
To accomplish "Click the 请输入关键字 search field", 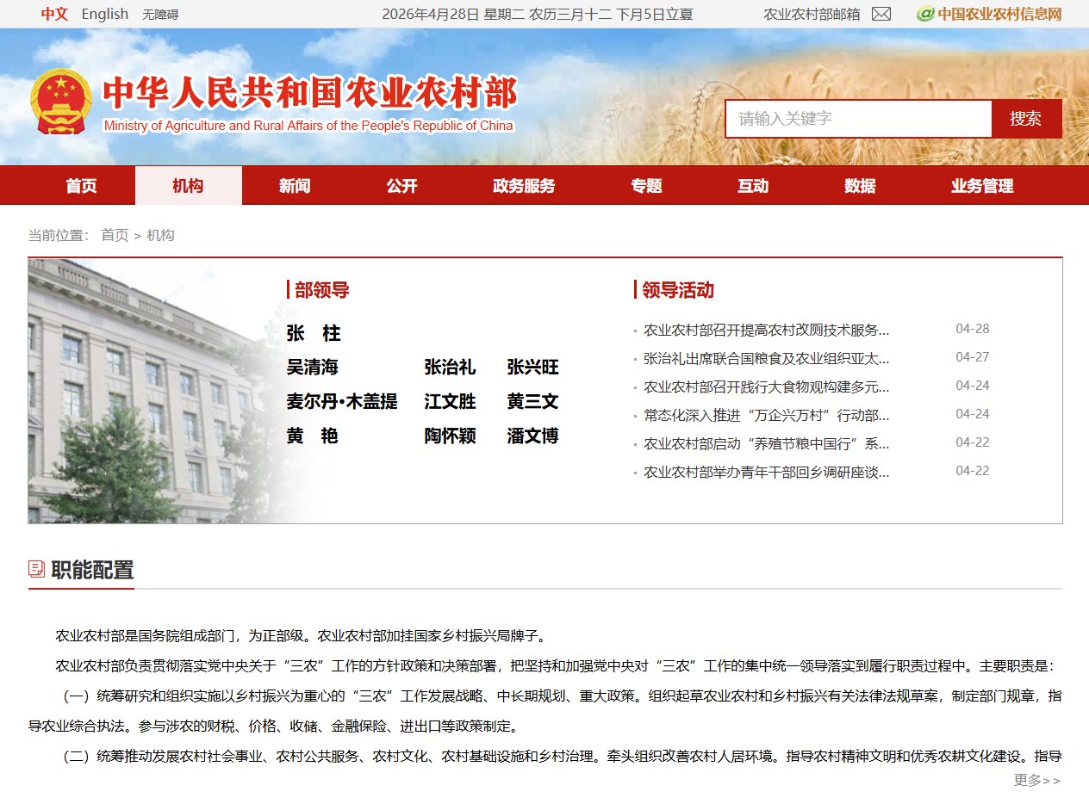I will click(x=858, y=119).
